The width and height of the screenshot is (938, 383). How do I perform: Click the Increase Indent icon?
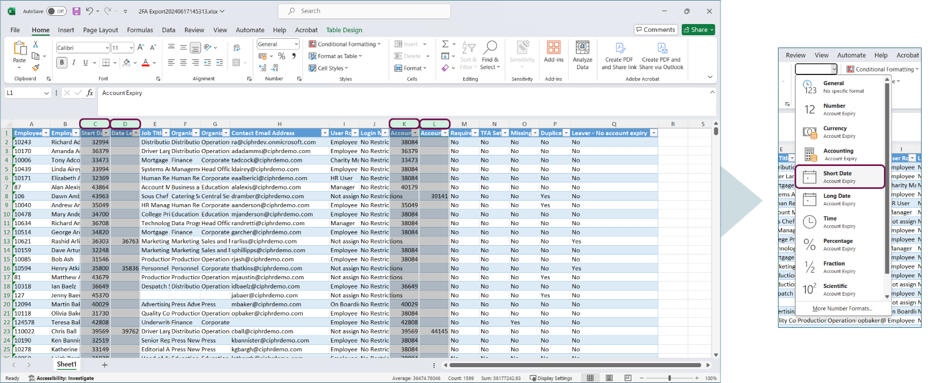(x=219, y=63)
